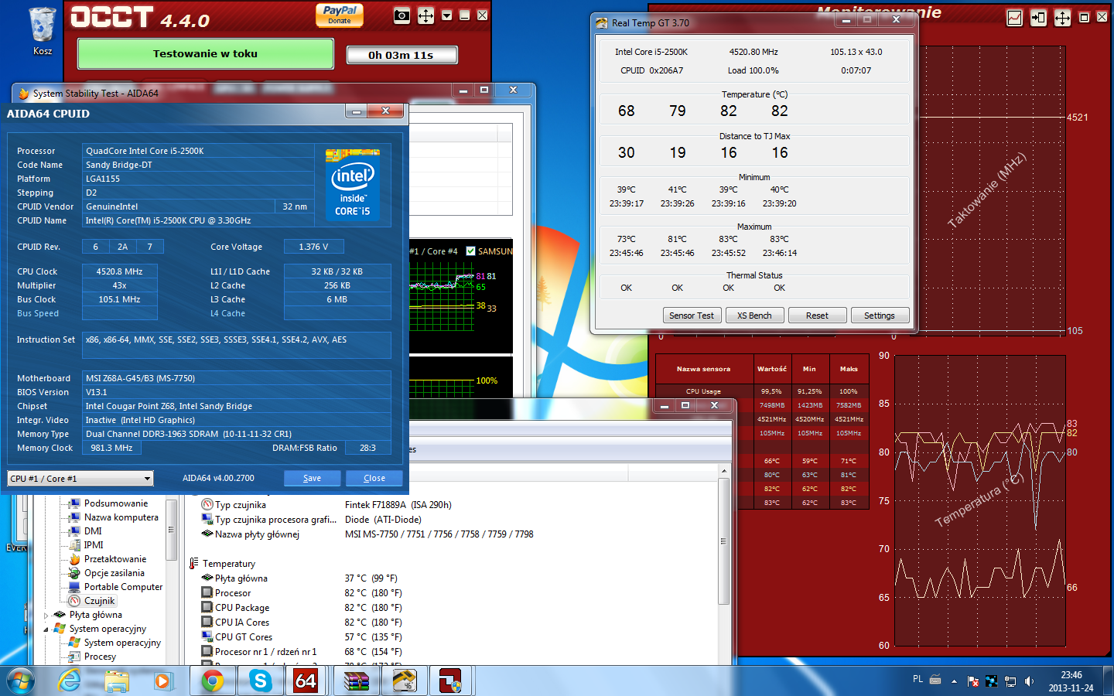Show hidden system tray icons arrow
This screenshot has height=696, width=1114.
(x=954, y=681)
